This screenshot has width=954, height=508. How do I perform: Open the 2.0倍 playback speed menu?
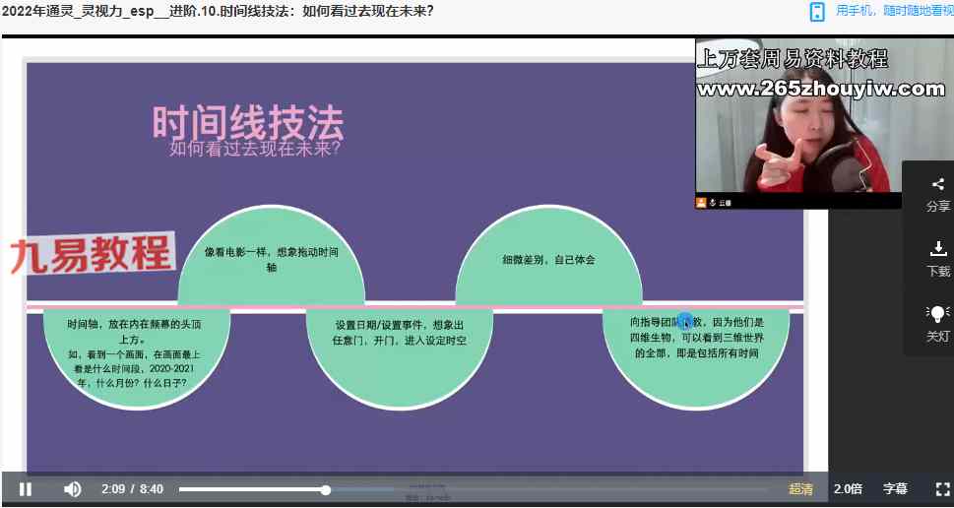pyautogui.click(x=848, y=489)
